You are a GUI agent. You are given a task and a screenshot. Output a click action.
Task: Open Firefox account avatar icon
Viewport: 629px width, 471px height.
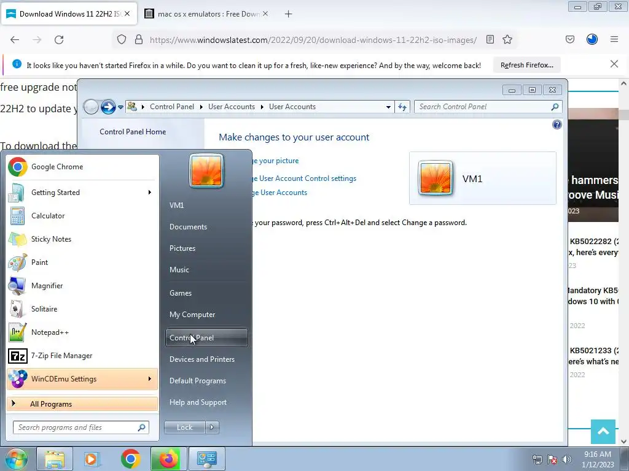click(592, 39)
